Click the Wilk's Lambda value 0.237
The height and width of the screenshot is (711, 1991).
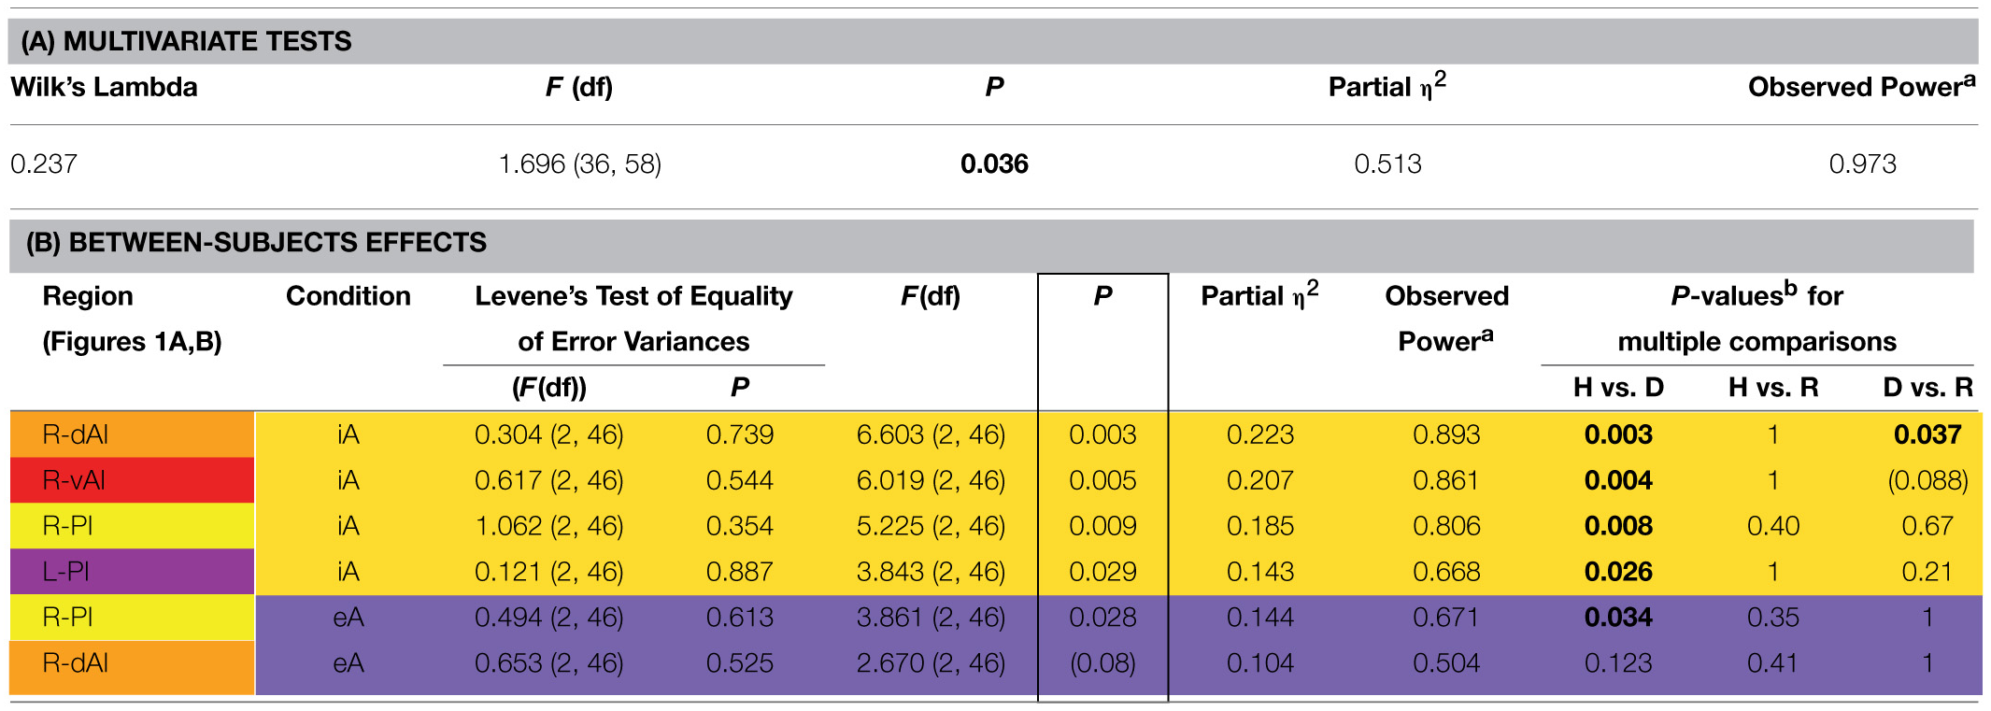(x=44, y=164)
